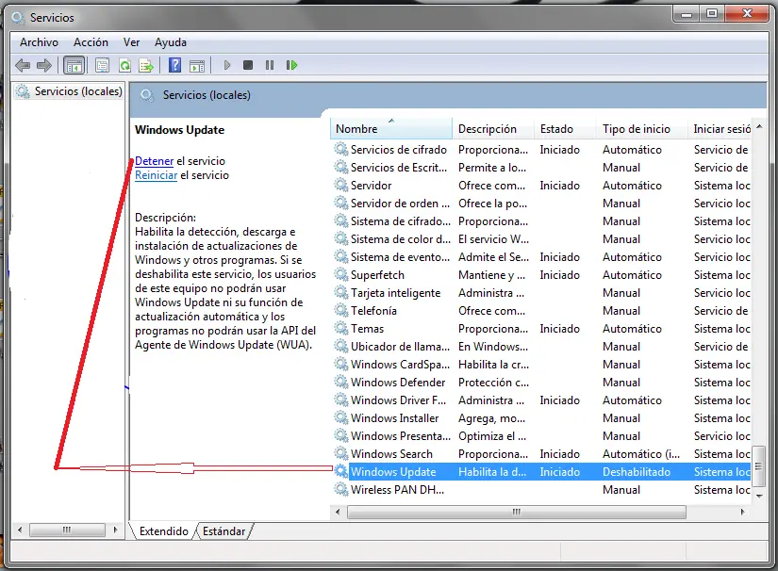Click gear icon next to Windows Search
This screenshot has height=571, width=778.
click(x=340, y=453)
